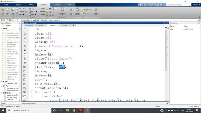The image size is (201, 113).
Task: Open Workspace panel actions menu
Action: point(199,23)
